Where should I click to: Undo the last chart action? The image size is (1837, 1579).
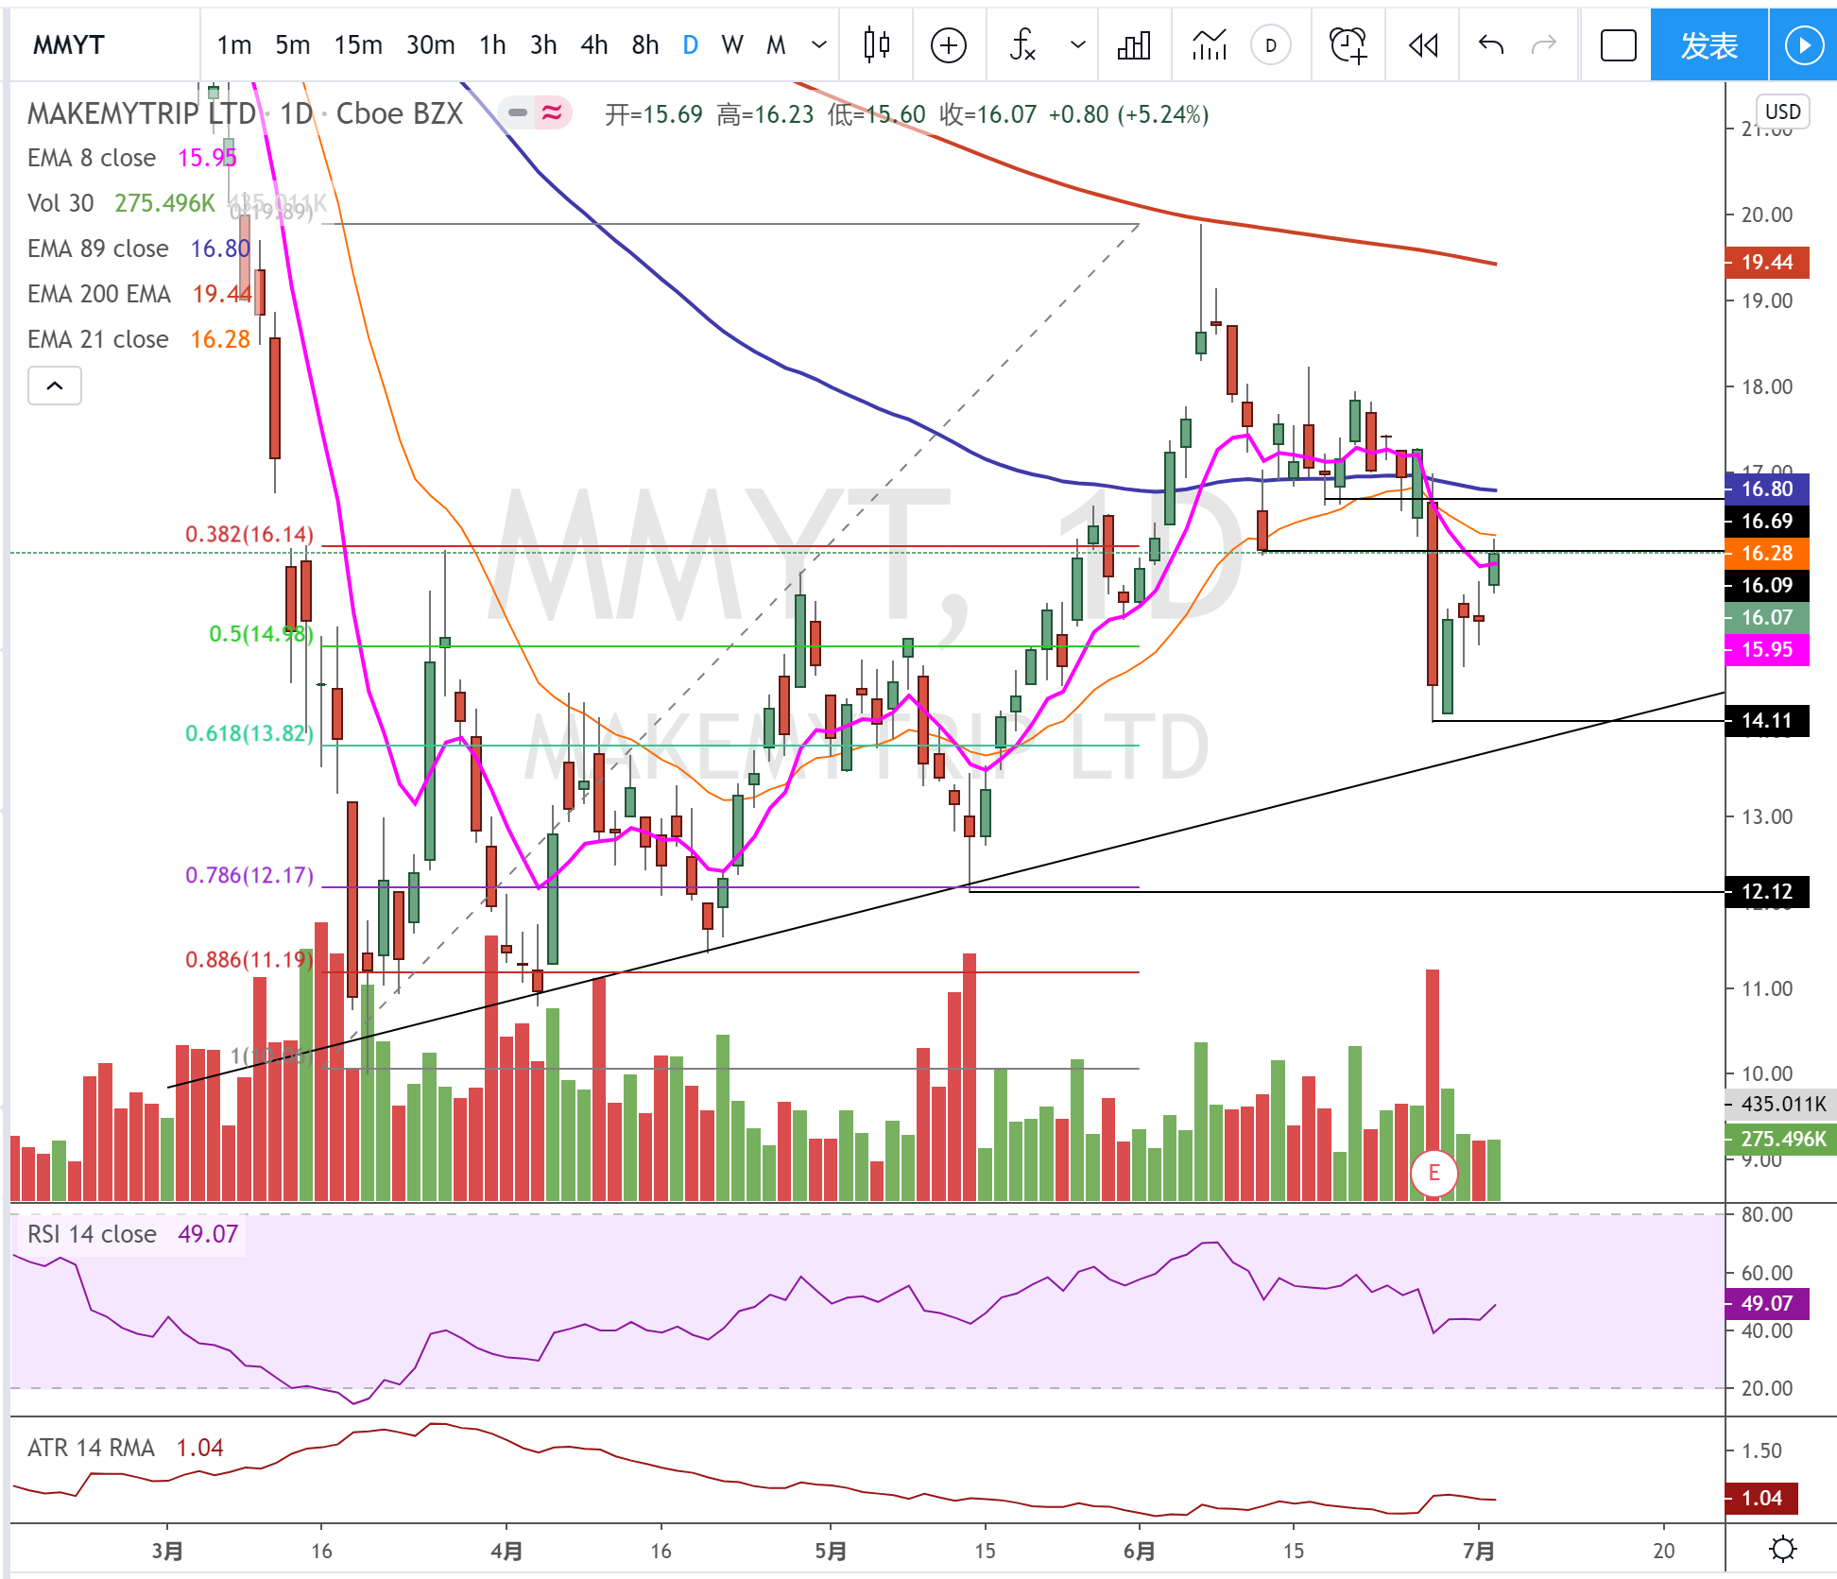pos(1490,44)
